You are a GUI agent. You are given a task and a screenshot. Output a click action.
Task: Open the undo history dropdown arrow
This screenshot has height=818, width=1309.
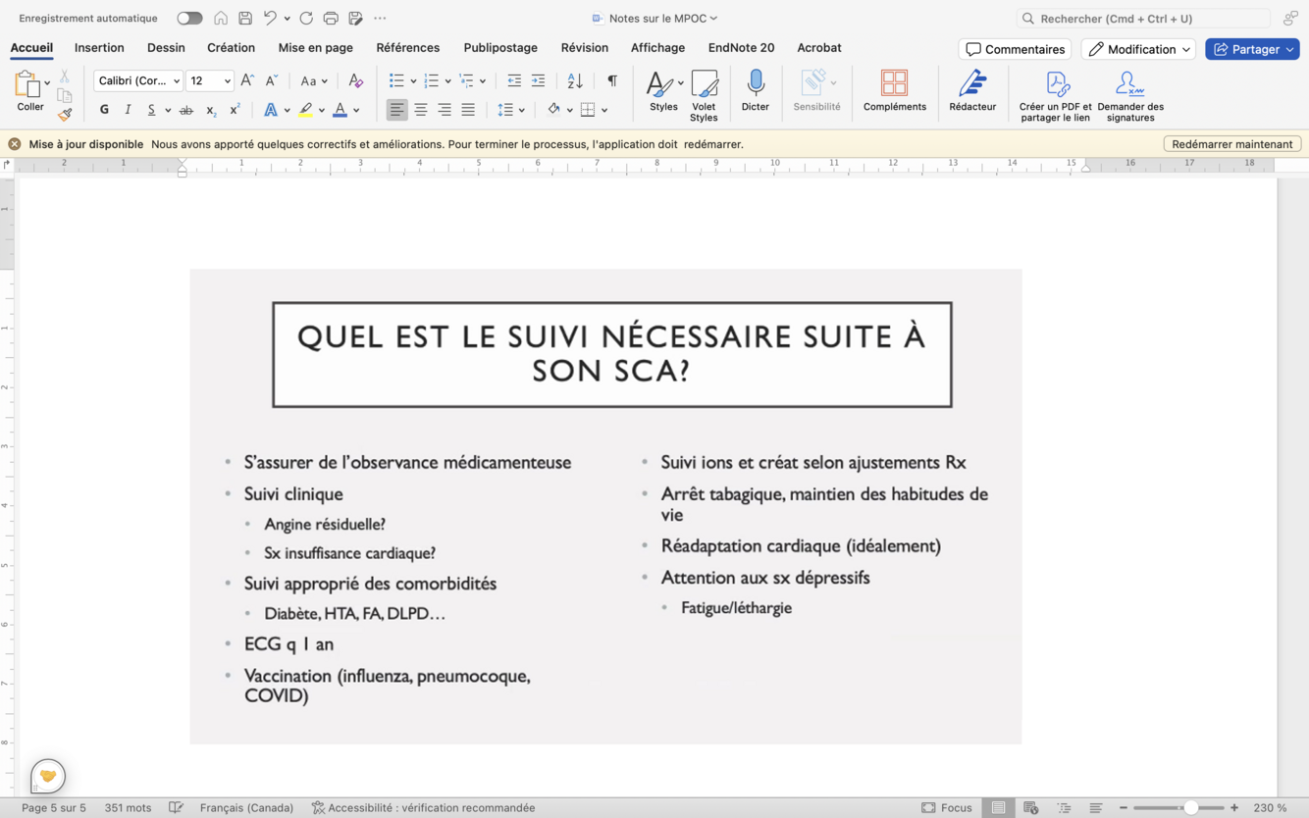[x=287, y=19]
